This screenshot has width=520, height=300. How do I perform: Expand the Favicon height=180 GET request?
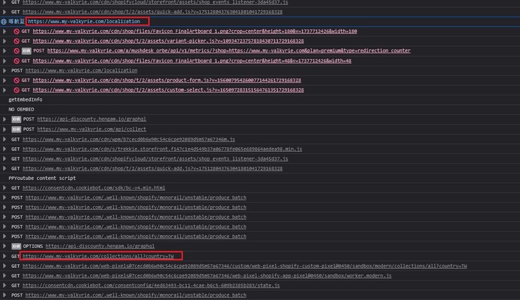(x=4, y=31)
